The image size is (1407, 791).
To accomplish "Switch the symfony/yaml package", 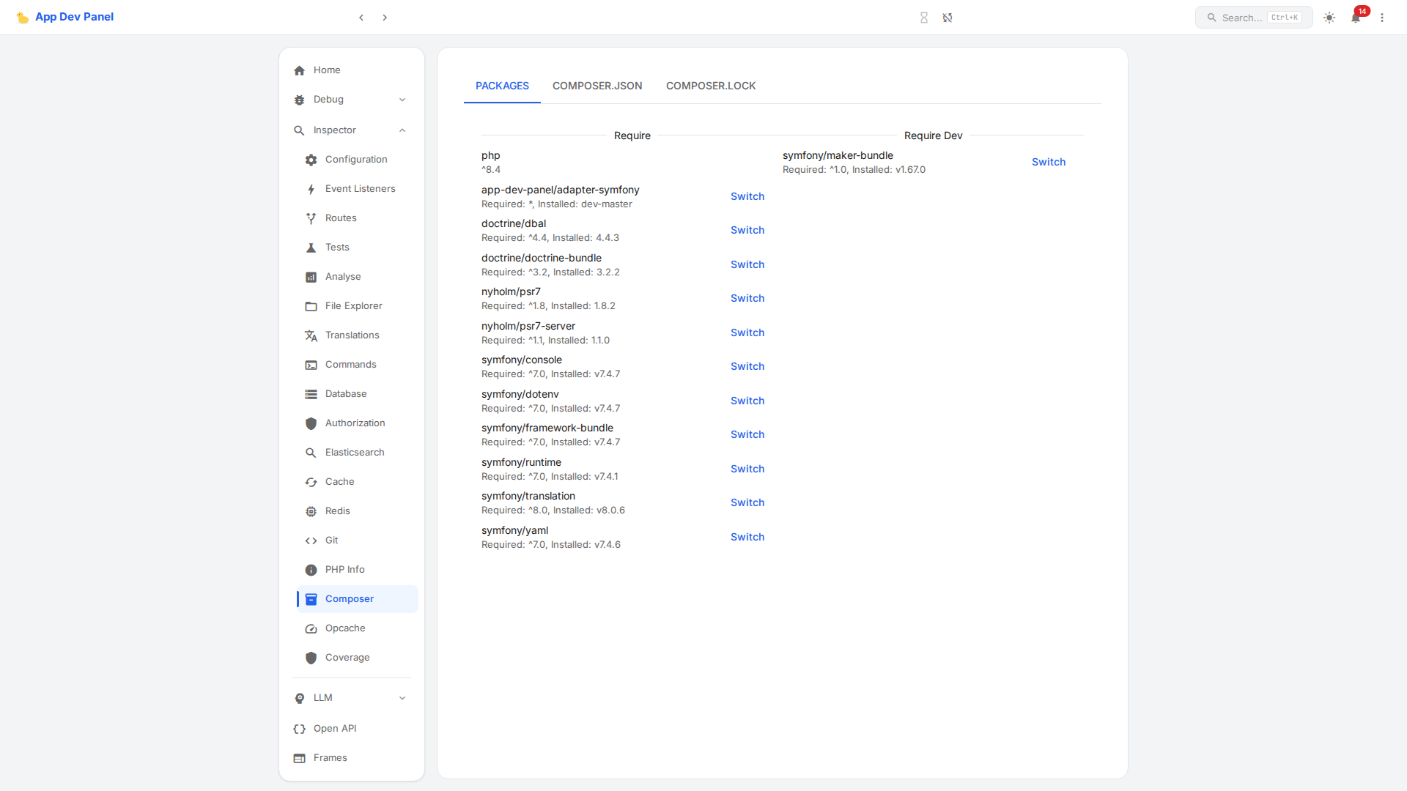I will (747, 536).
